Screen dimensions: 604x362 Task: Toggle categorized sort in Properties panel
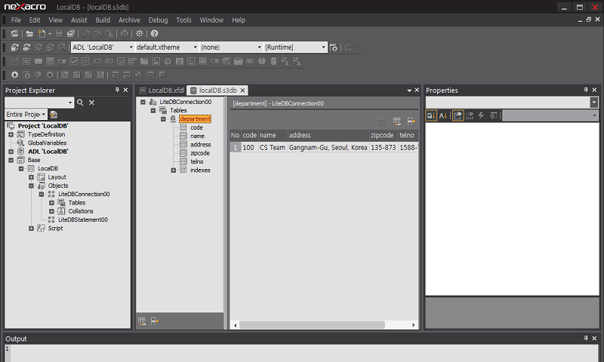click(431, 115)
